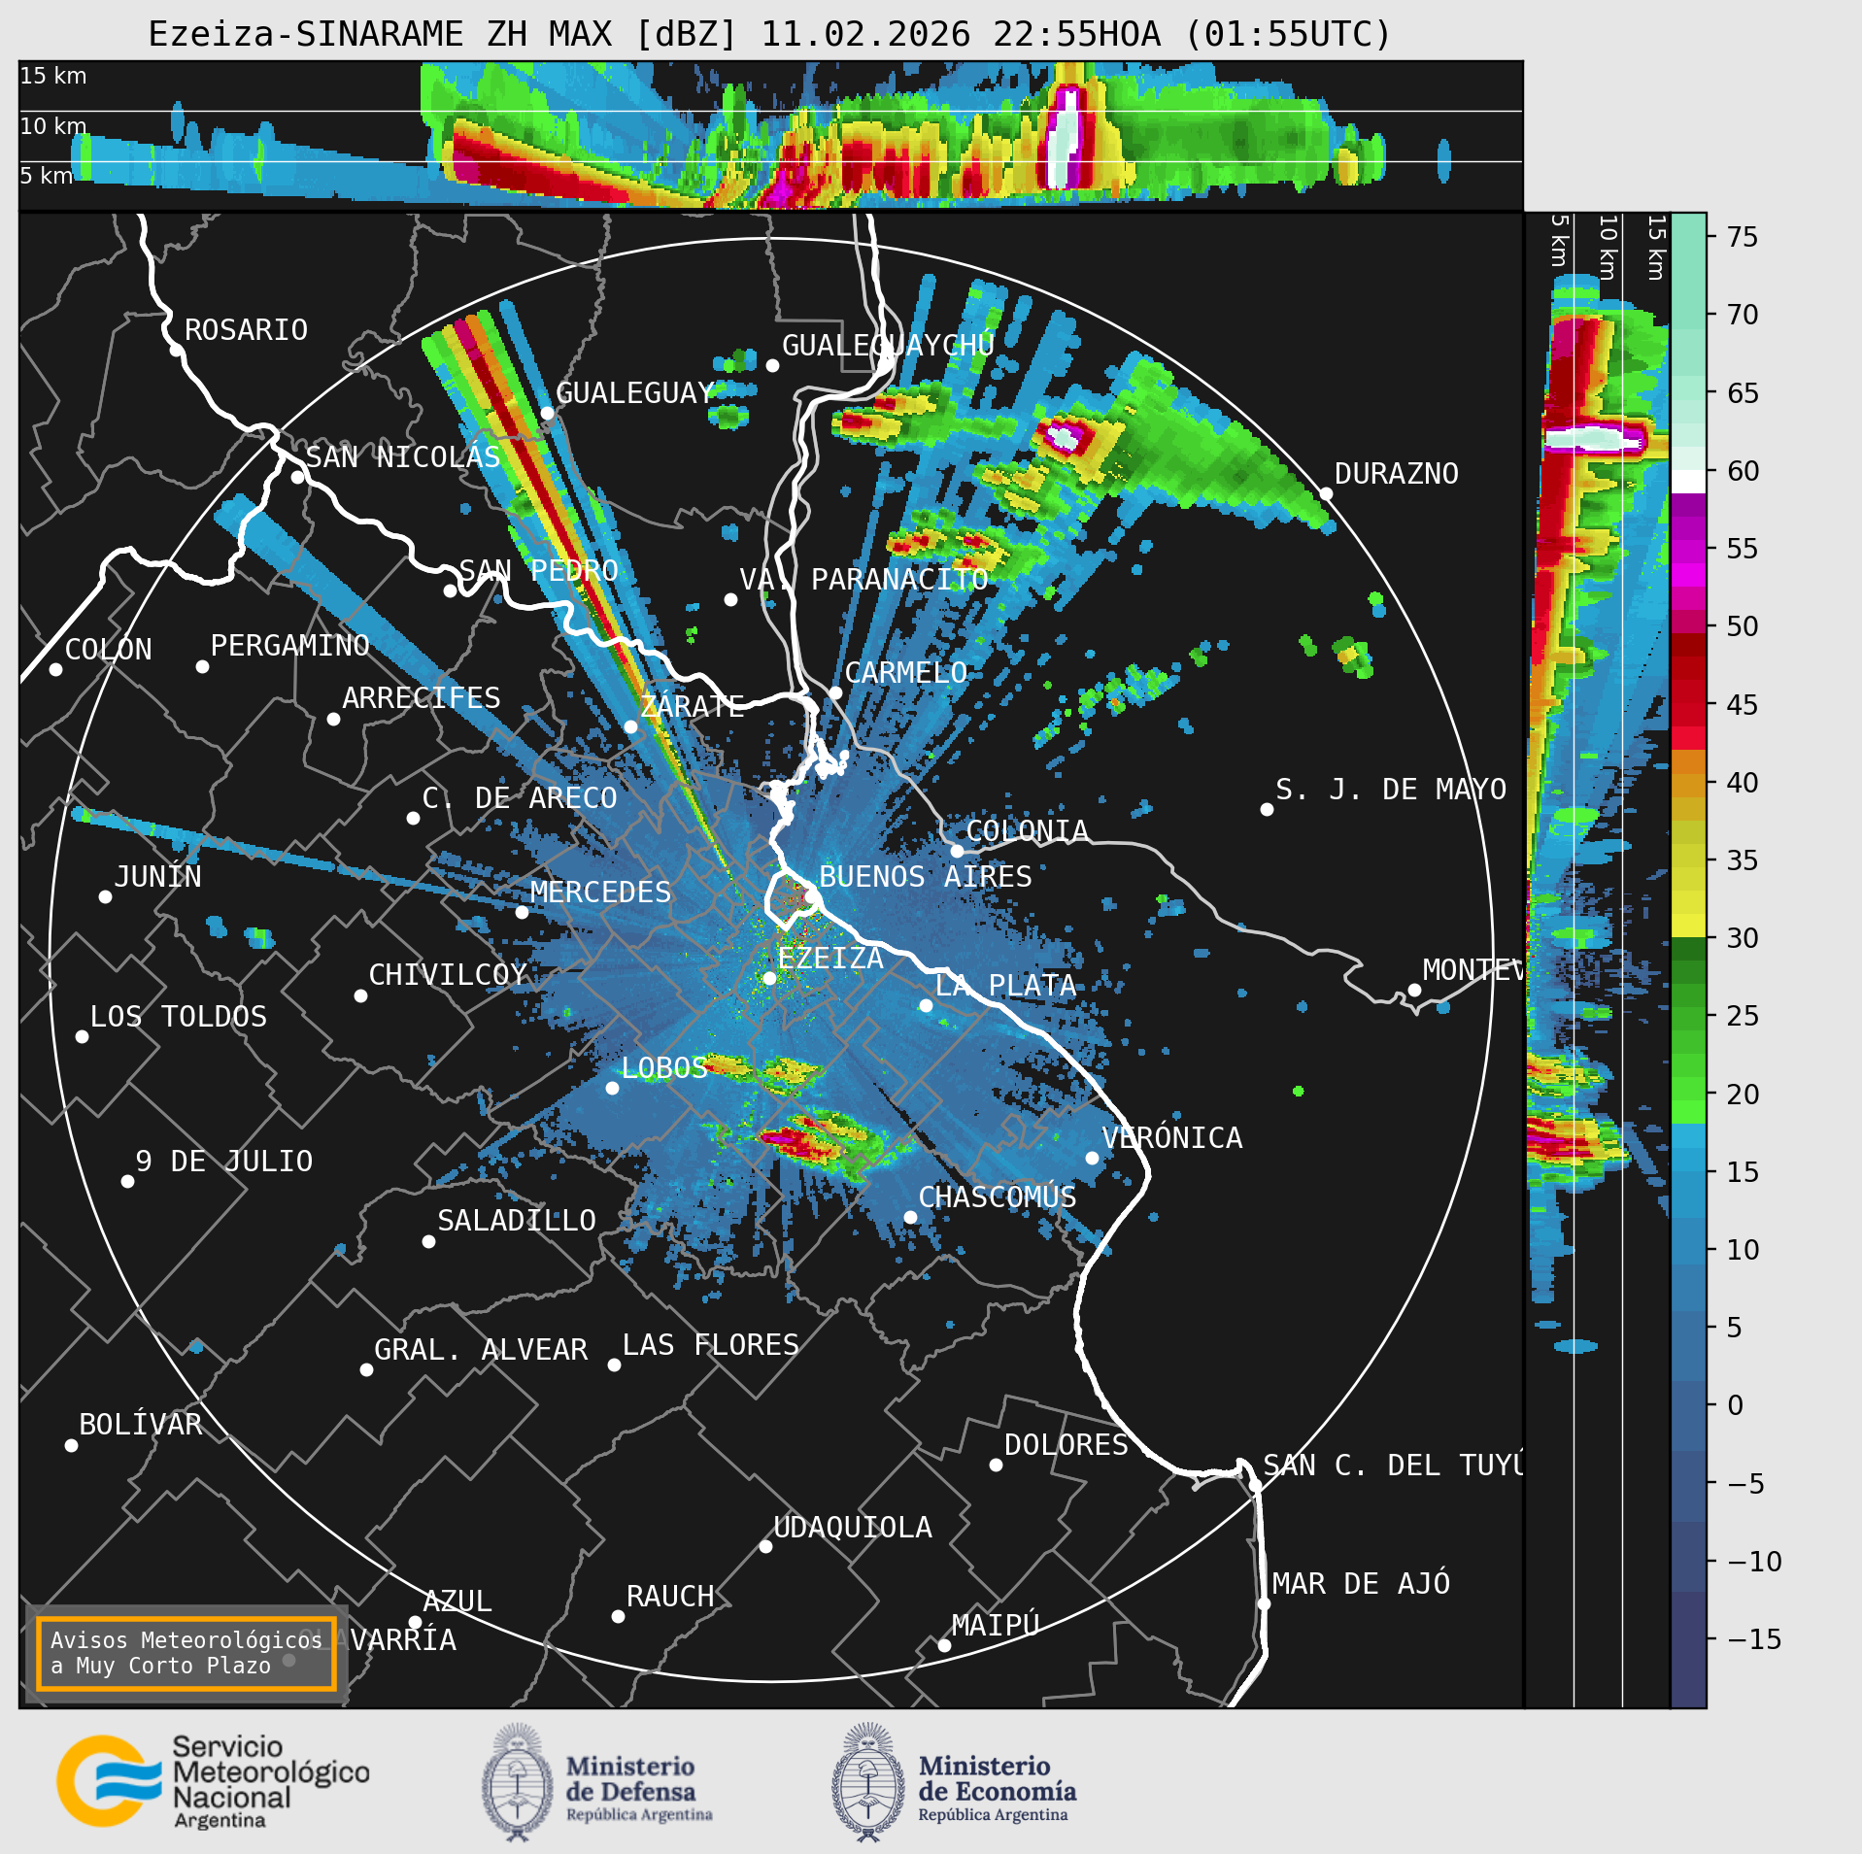The image size is (1862, 1854).
Task: Click the GUALEGUAY city label
Action: (635, 393)
